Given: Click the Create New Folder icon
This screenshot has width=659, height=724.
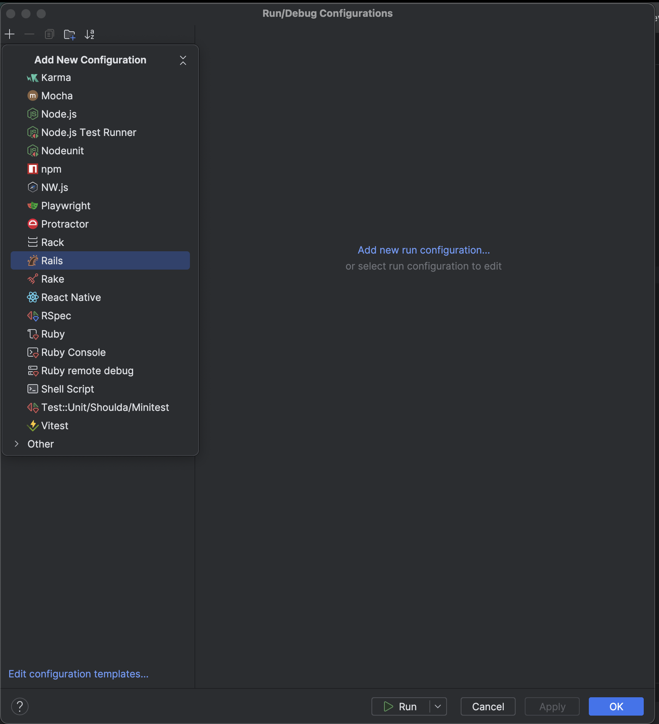Looking at the screenshot, I should tap(69, 34).
